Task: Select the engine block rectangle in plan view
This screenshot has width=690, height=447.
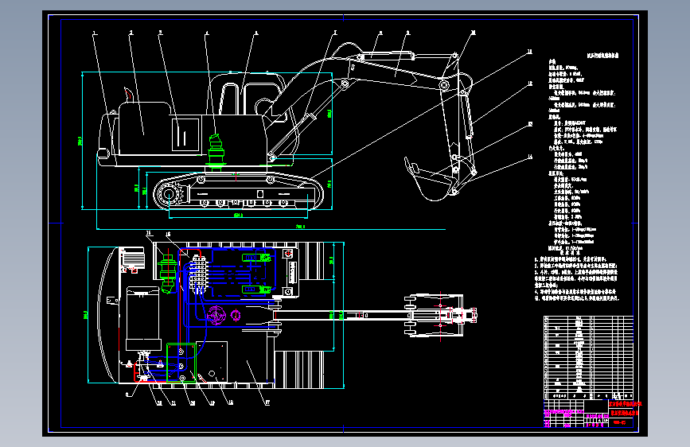Action: [143, 319]
